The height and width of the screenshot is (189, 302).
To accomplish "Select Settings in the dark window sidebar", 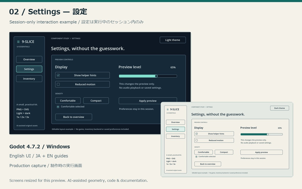I will tap(29, 69).
